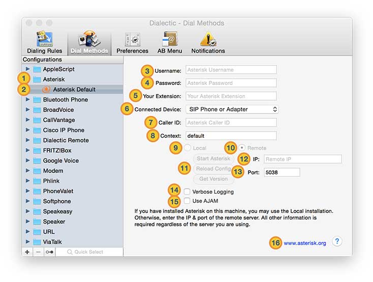Click the Your Extension input field
Viewport: 373px width, 282px height.
point(231,96)
